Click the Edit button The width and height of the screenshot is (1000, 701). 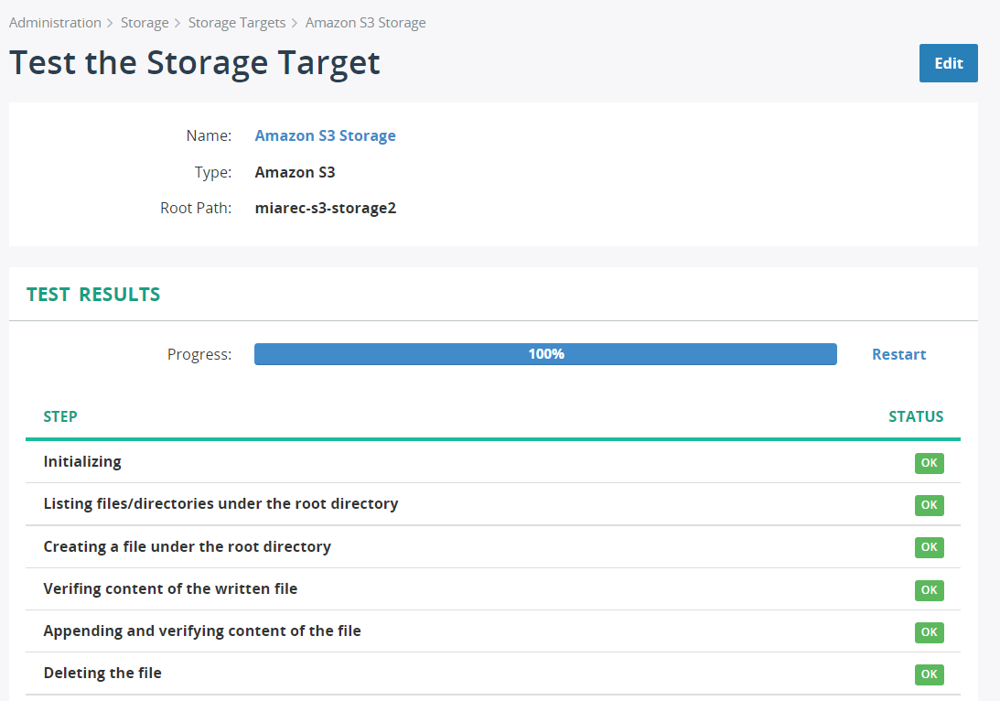(949, 63)
